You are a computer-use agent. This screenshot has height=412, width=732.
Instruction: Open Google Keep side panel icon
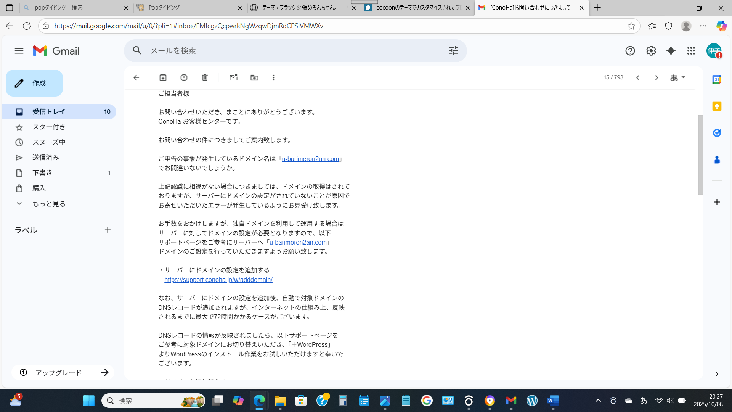coord(717,106)
